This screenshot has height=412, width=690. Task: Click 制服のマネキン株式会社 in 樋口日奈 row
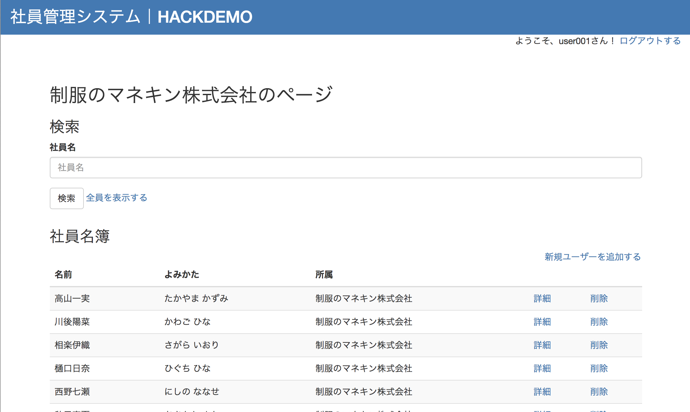point(364,369)
